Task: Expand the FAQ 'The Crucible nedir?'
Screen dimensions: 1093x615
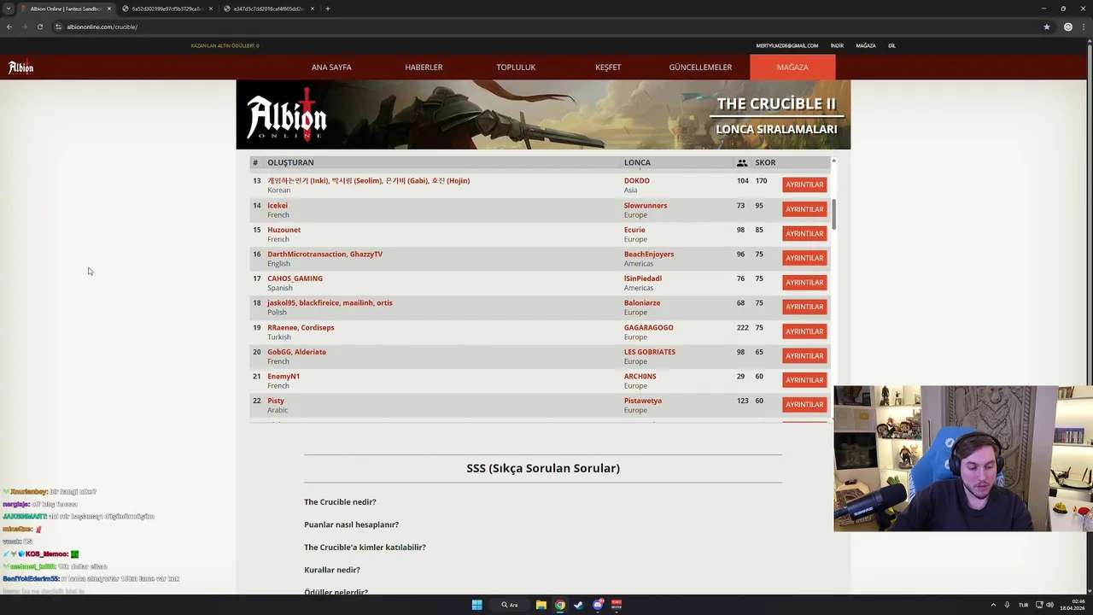Action: pyautogui.click(x=340, y=502)
